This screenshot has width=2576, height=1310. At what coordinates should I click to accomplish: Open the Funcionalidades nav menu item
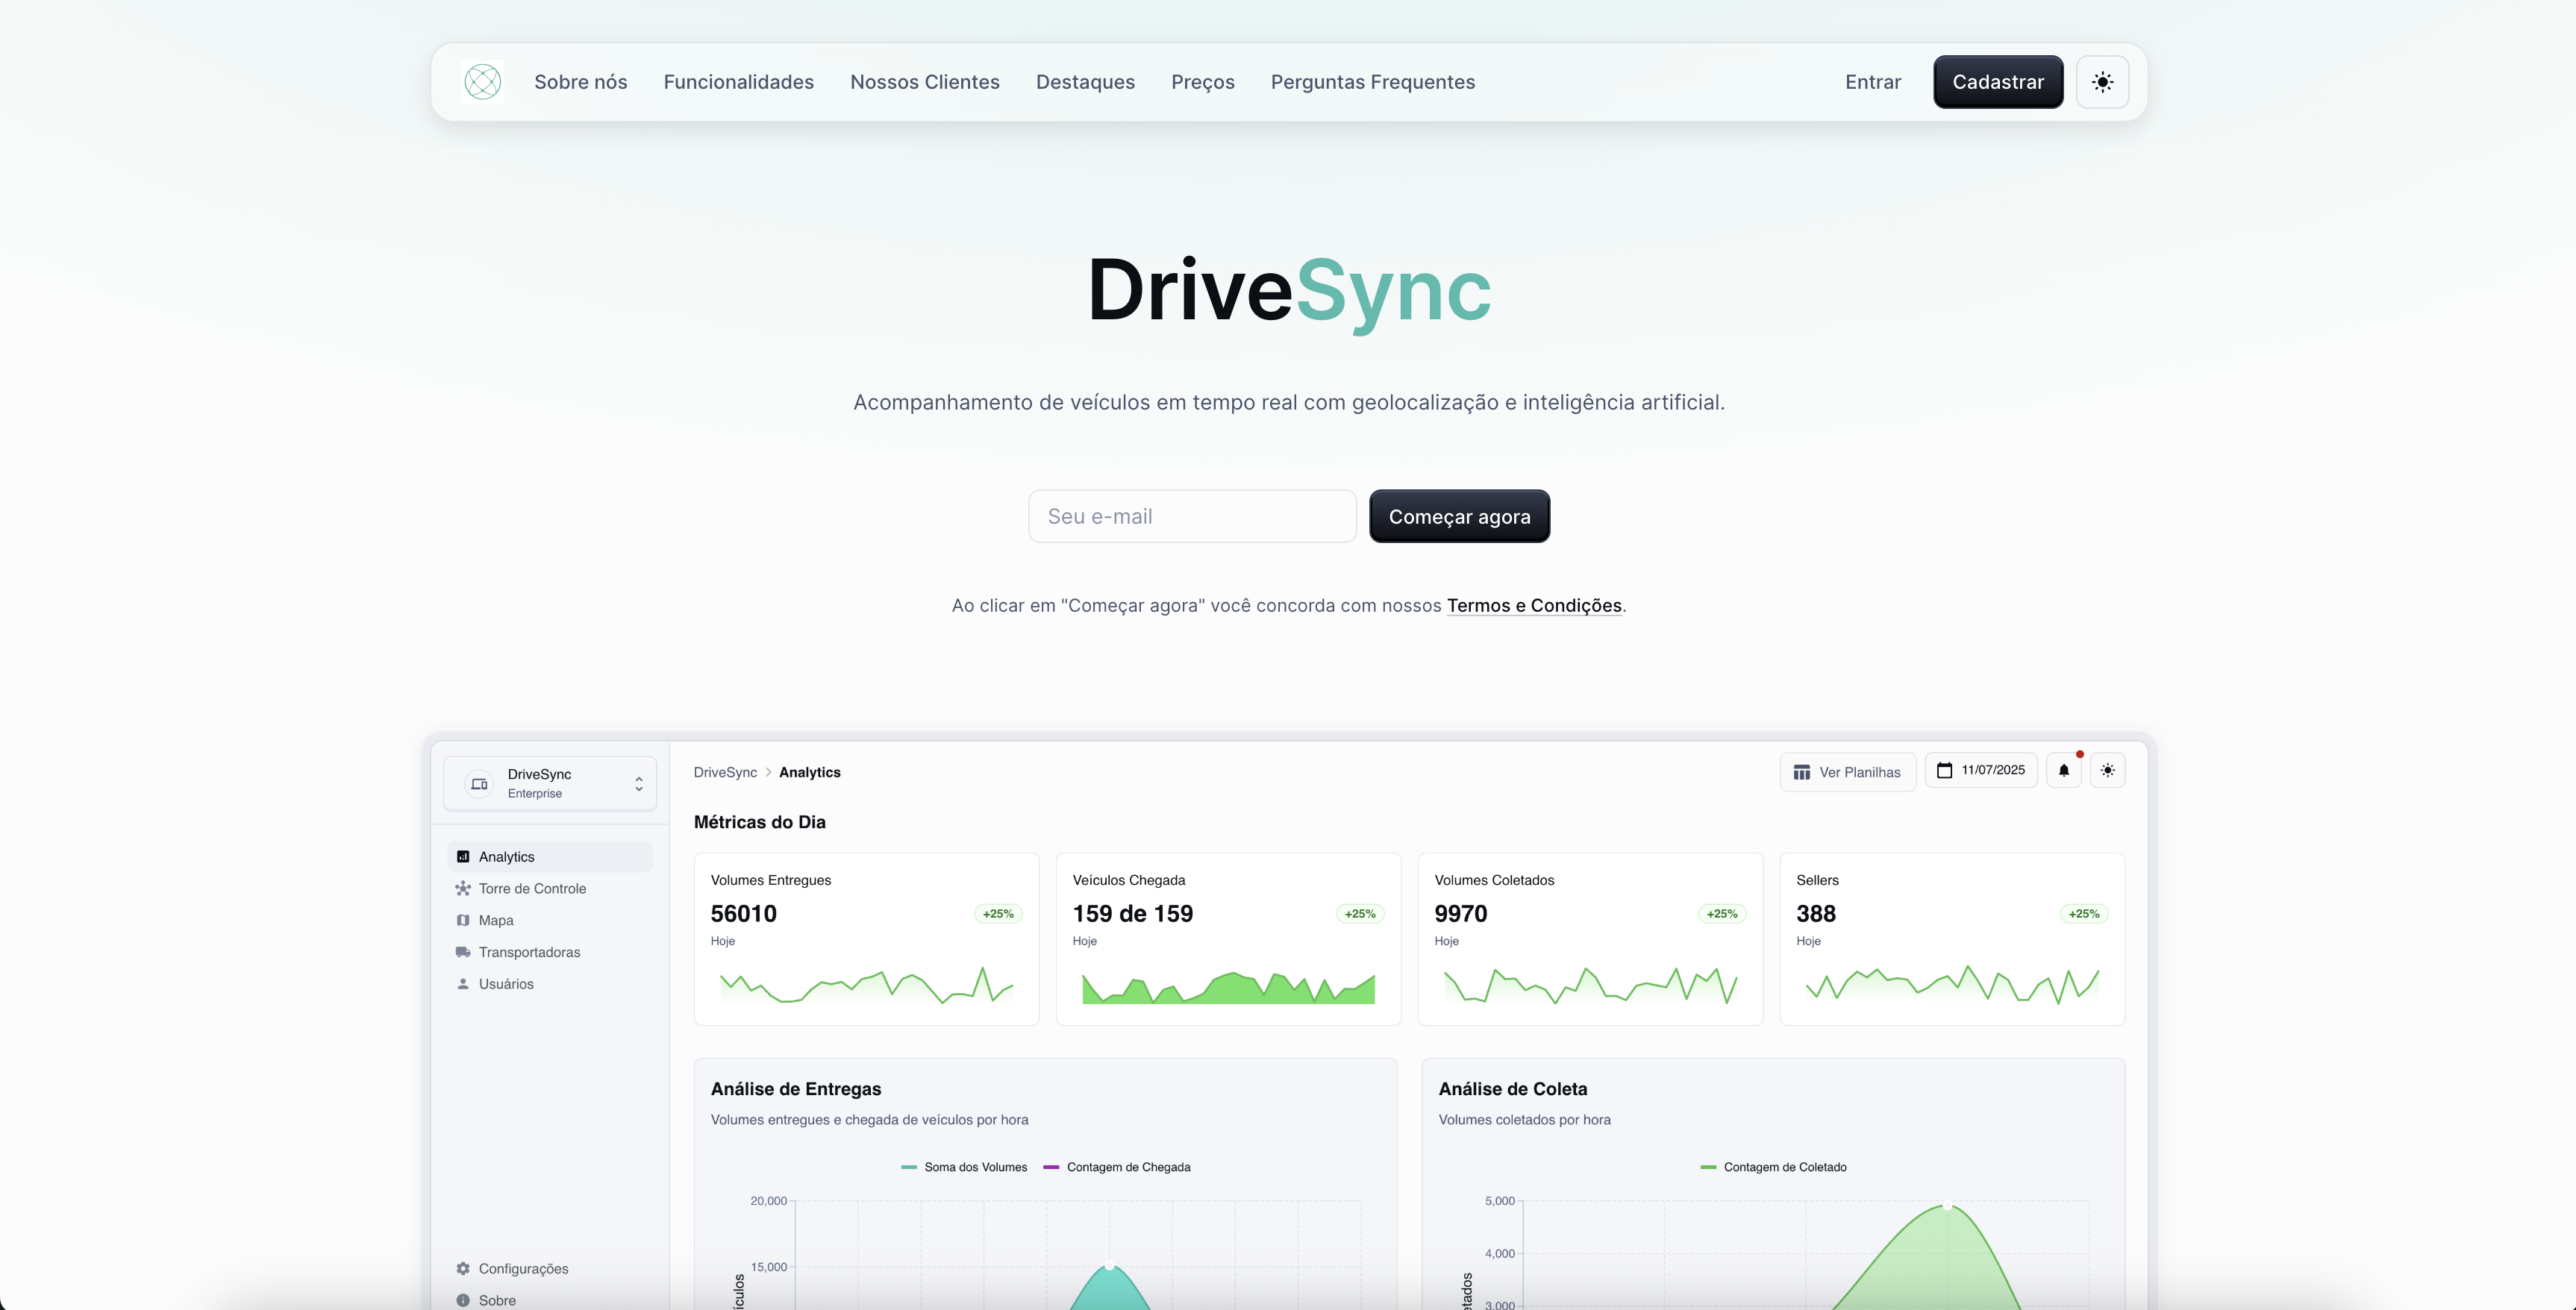(738, 82)
